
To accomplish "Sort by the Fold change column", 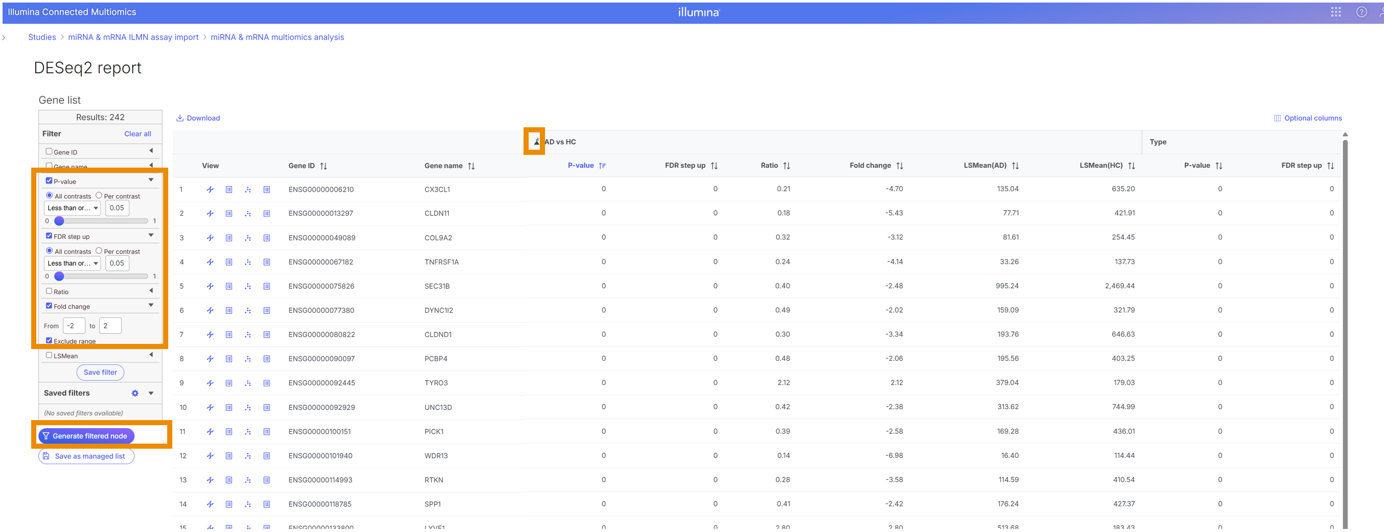I will 899,166.
